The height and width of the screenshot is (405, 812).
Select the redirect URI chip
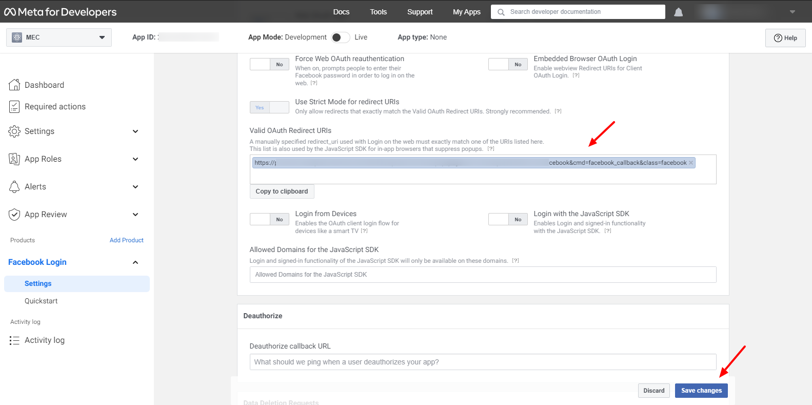point(473,163)
